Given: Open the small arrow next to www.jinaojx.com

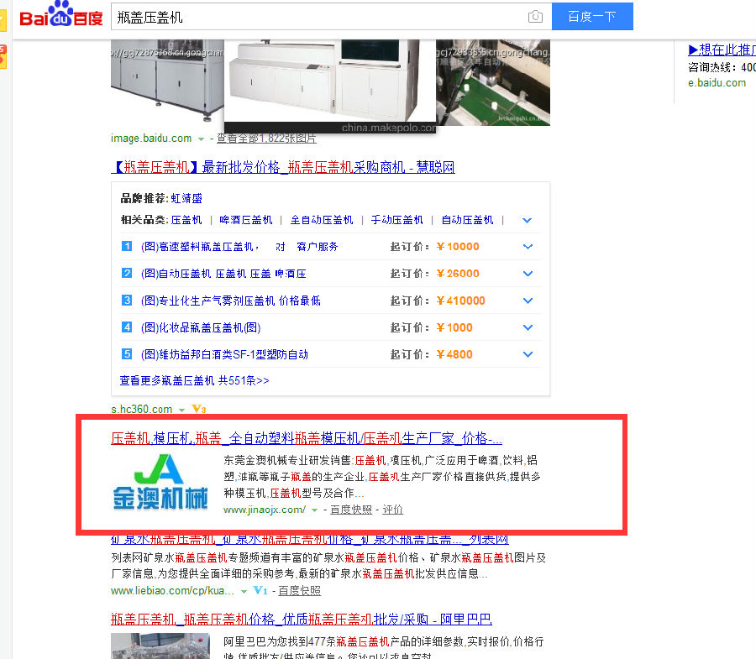Looking at the screenshot, I should click(x=314, y=510).
